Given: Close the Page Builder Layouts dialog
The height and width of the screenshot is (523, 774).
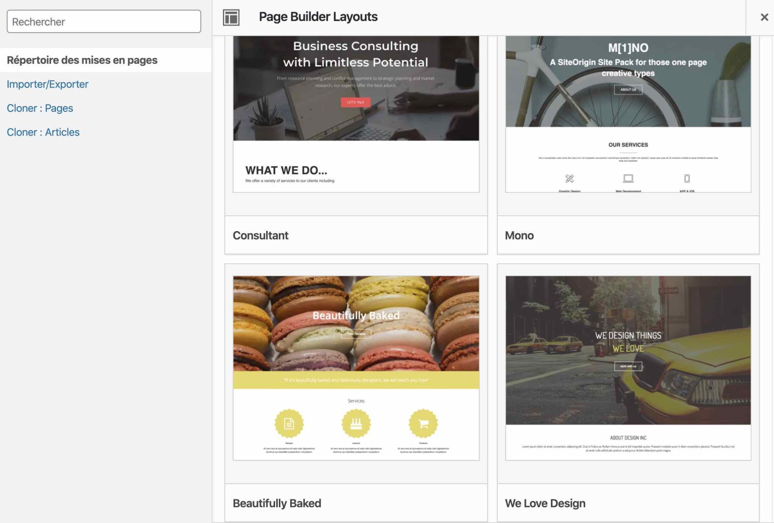Looking at the screenshot, I should tap(764, 17).
